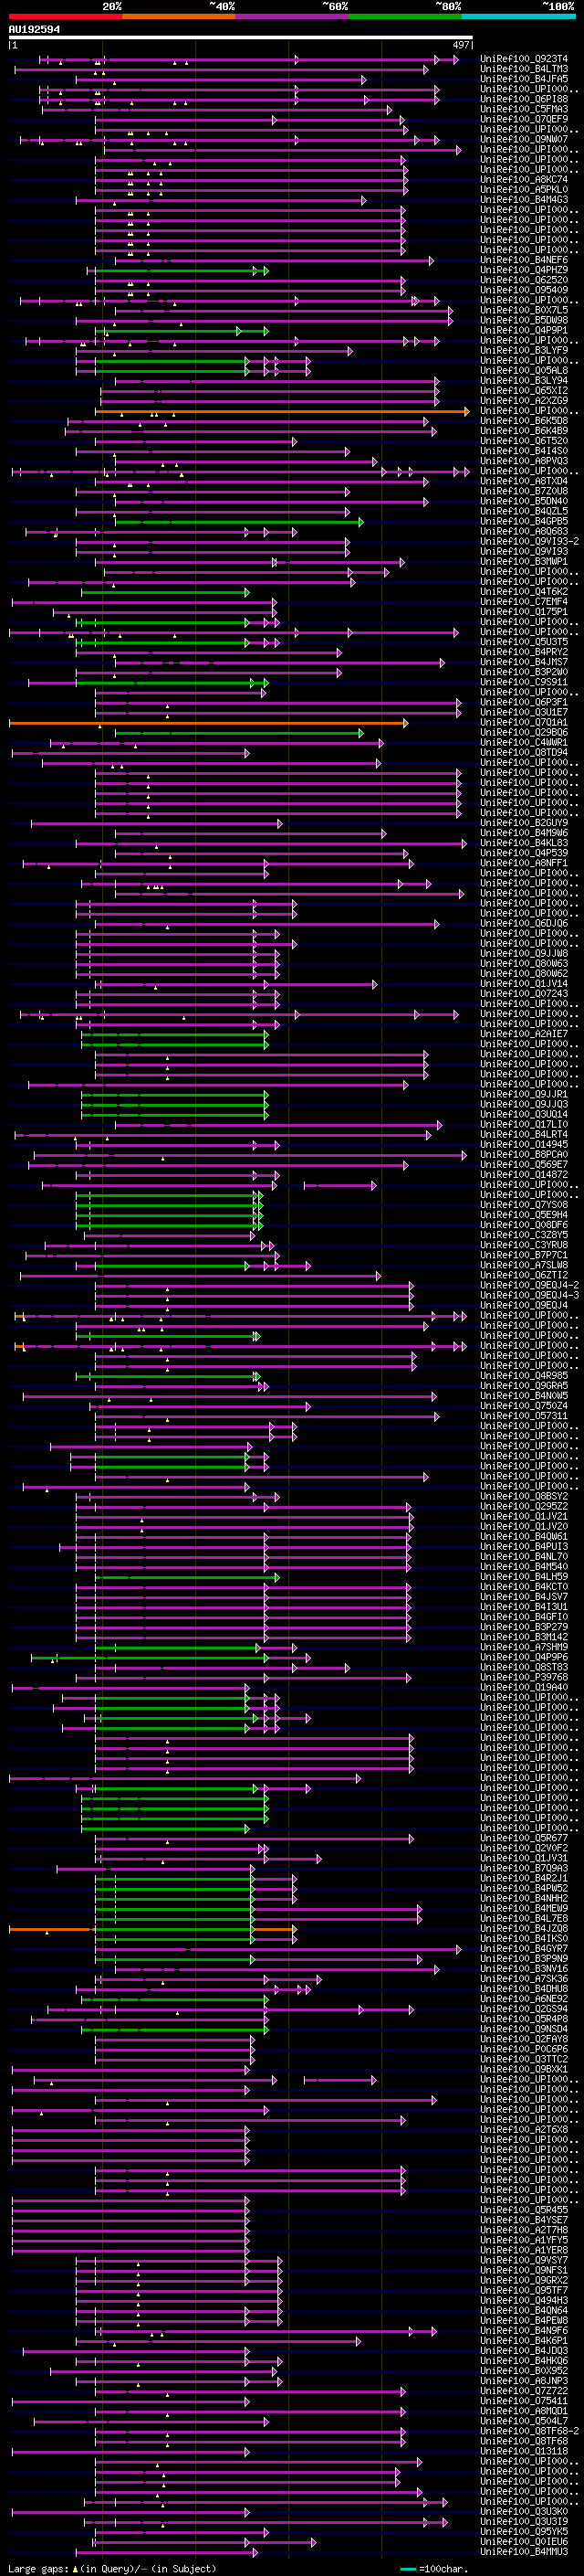Viewport: 584px width, 2576px height.
Task: Click the white query sequence bar
Action: coord(241,38)
